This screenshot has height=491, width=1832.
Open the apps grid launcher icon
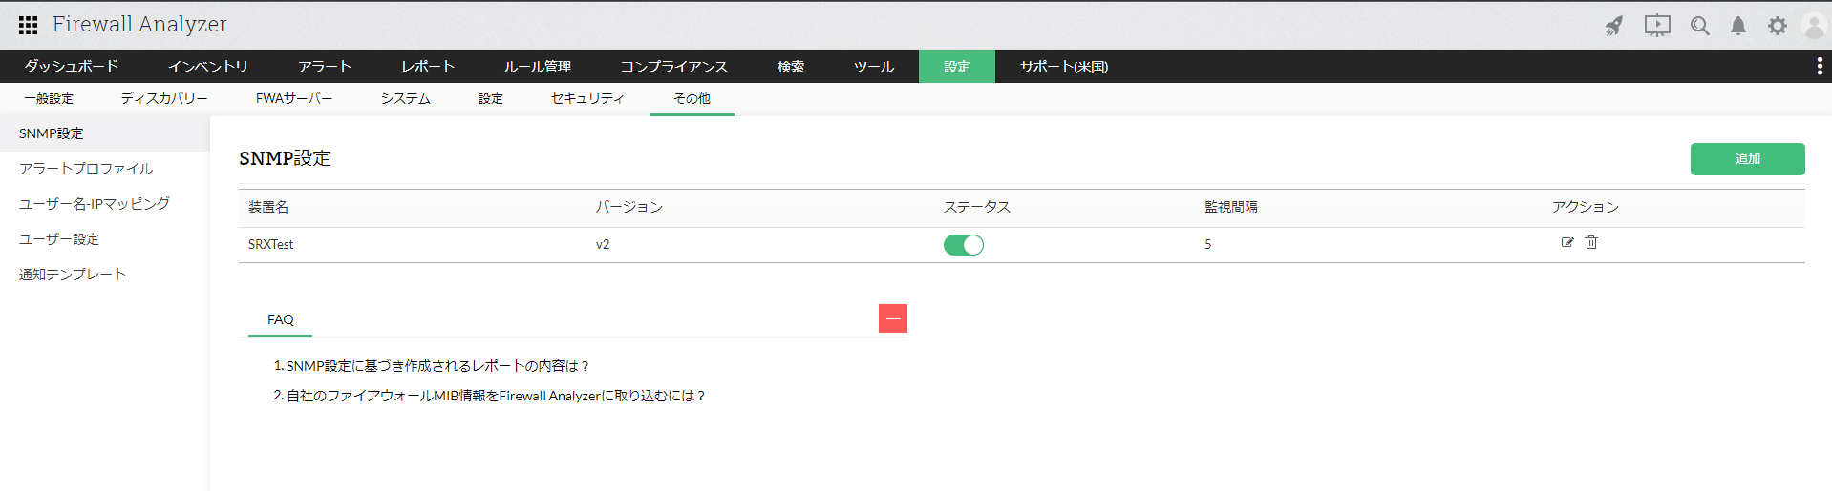pos(29,25)
